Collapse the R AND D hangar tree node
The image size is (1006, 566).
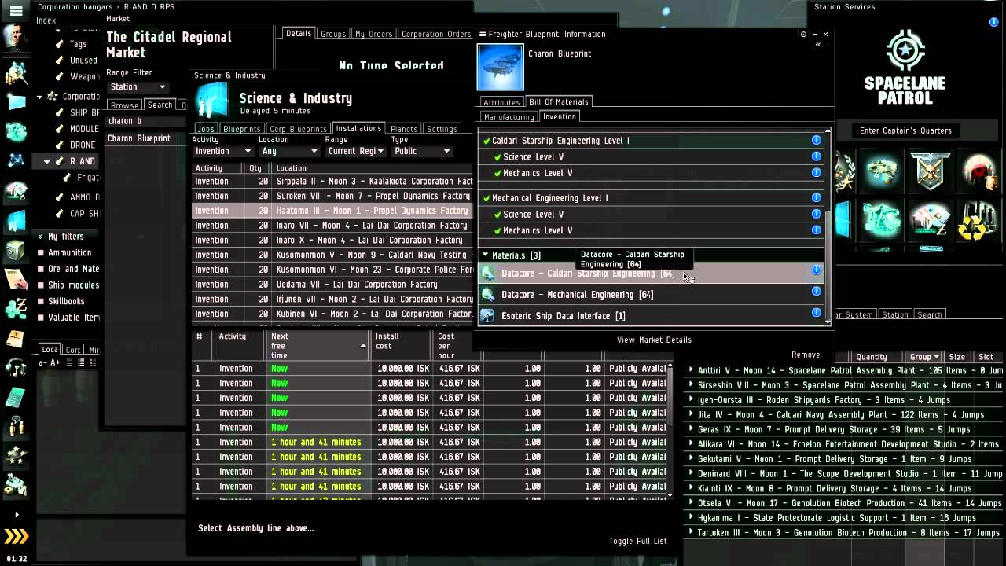click(x=46, y=161)
